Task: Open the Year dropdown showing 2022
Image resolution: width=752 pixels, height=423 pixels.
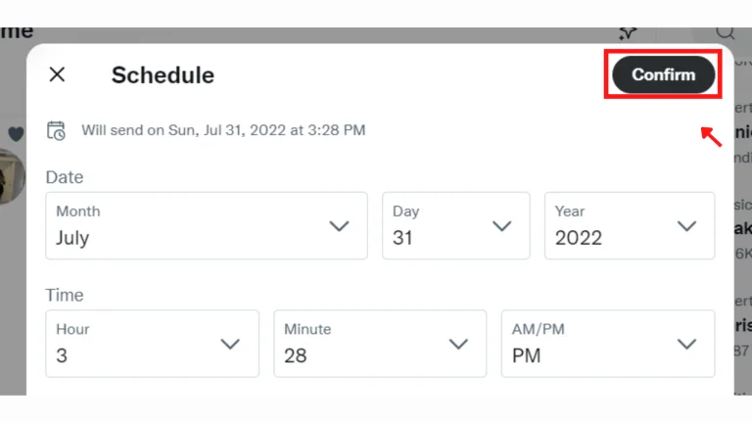Action: pyautogui.click(x=629, y=226)
